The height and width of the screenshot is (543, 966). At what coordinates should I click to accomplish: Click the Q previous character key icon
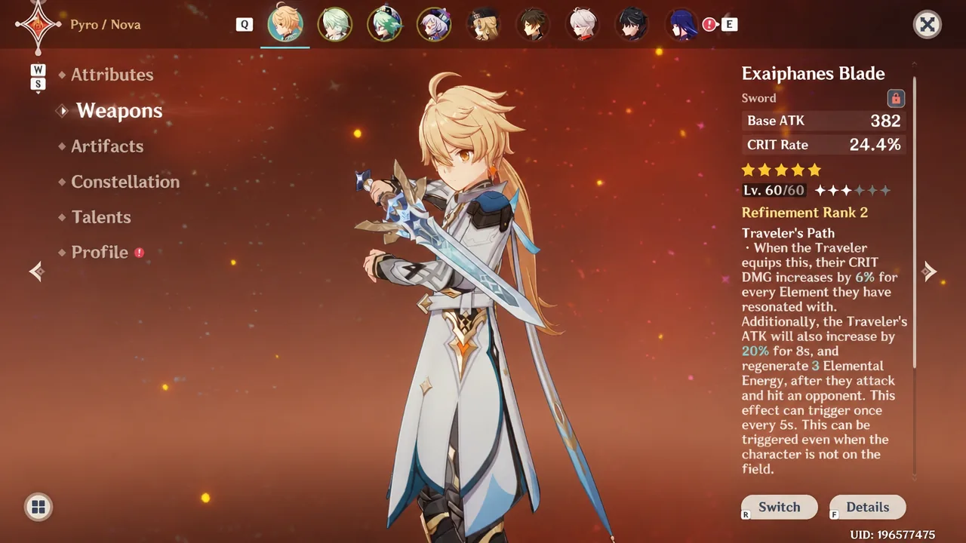(x=244, y=24)
